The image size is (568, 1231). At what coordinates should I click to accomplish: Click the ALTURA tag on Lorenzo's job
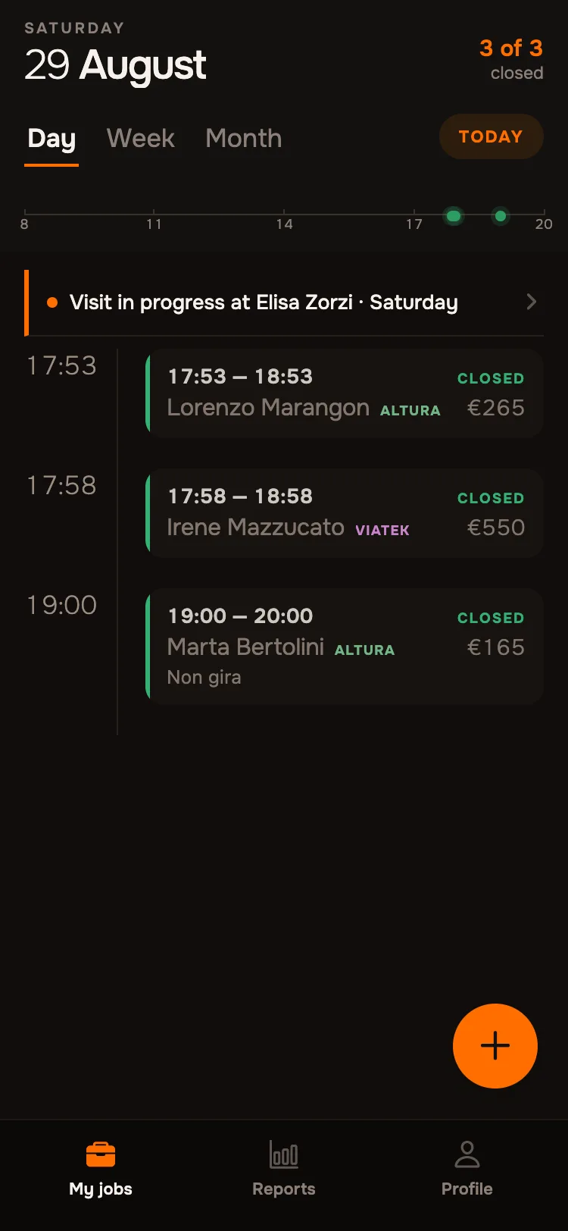(x=410, y=410)
